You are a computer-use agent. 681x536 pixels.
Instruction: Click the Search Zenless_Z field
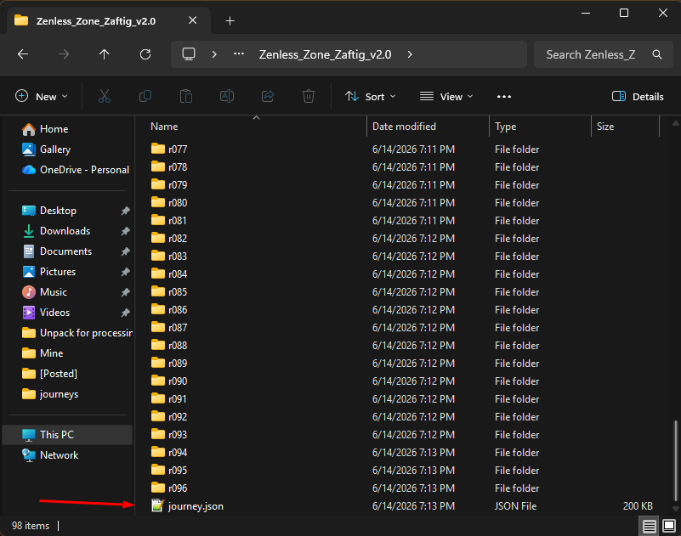pyautogui.click(x=604, y=54)
